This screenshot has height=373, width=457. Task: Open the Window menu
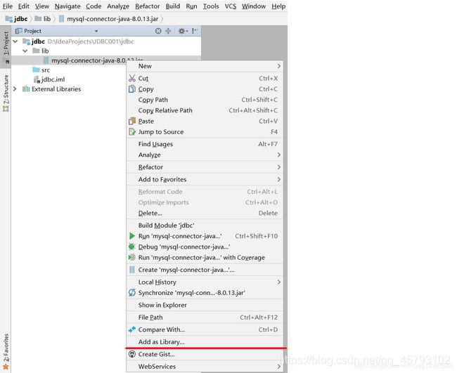click(254, 6)
